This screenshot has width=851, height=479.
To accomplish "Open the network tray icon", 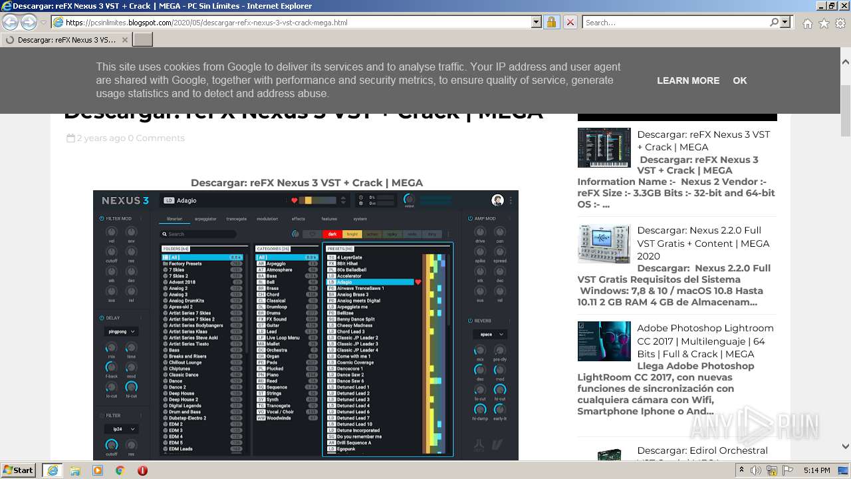I will 772,470.
